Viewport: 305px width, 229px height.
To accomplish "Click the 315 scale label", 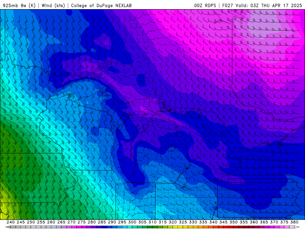I will coord(162,222).
